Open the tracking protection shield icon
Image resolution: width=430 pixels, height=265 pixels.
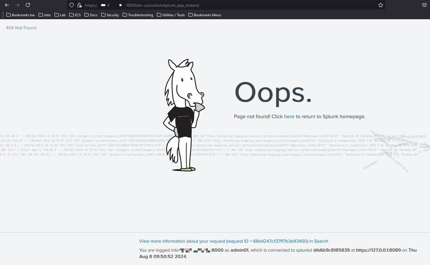(x=72, y=5)
